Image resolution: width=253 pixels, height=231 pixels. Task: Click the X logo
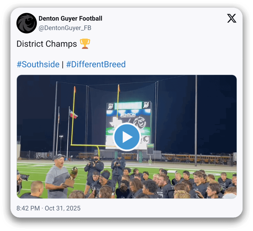click(232, 19)
